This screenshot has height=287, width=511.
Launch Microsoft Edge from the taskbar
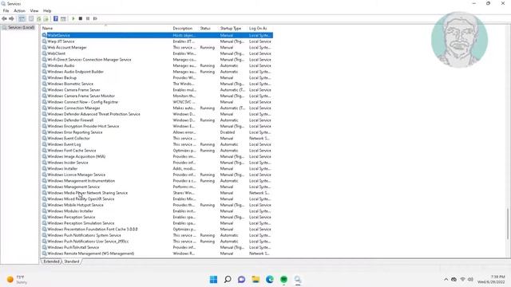click(270, 279)
